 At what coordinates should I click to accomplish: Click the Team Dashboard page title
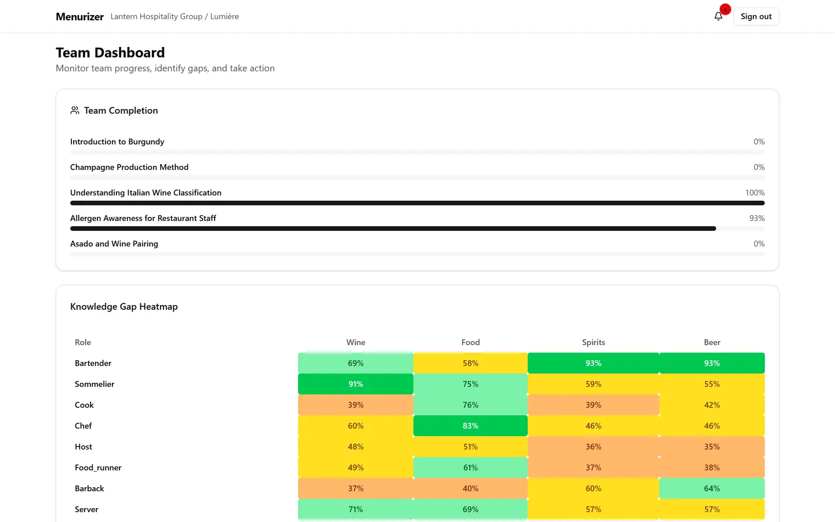point(110,53)
